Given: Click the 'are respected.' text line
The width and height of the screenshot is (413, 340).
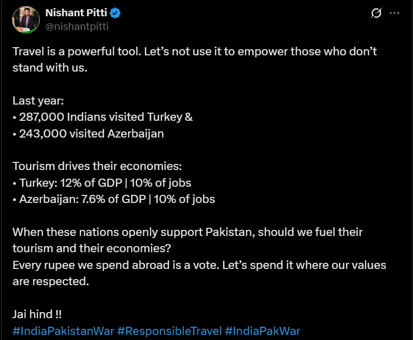Looking at the screenshot, I should click(51, 281).
